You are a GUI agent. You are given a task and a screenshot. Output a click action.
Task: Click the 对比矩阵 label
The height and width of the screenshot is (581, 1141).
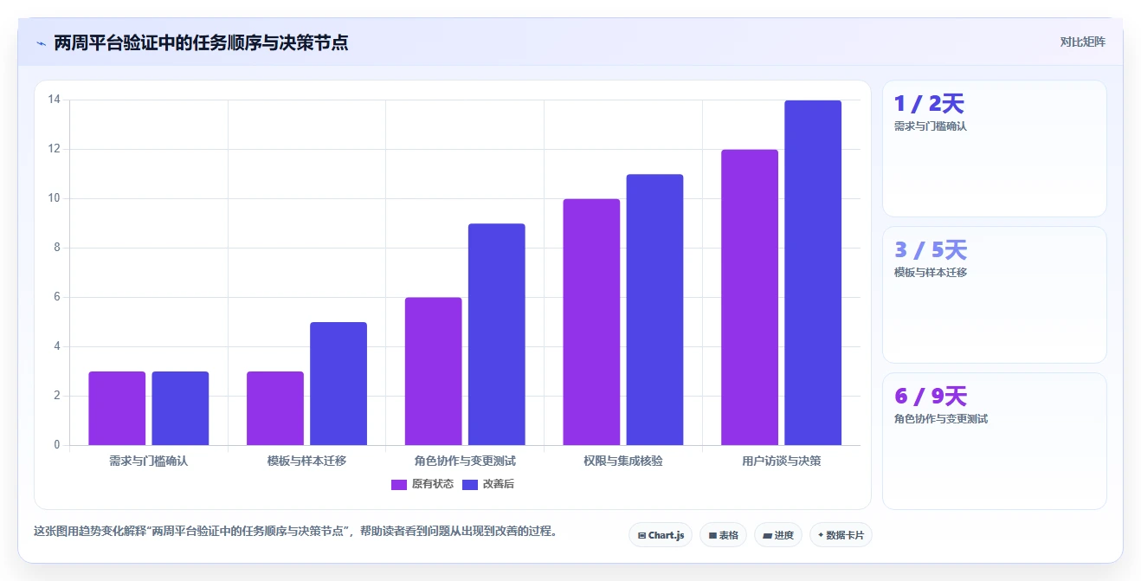[1082, 42]
